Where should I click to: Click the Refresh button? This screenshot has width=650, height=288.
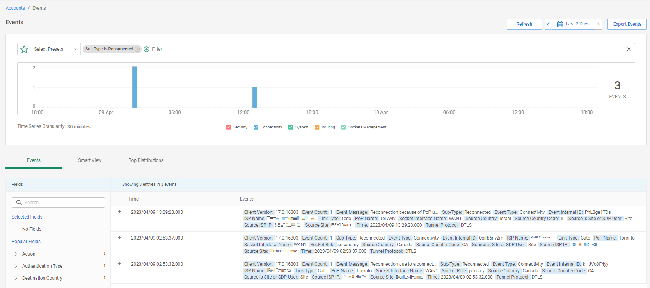[524, 24]
